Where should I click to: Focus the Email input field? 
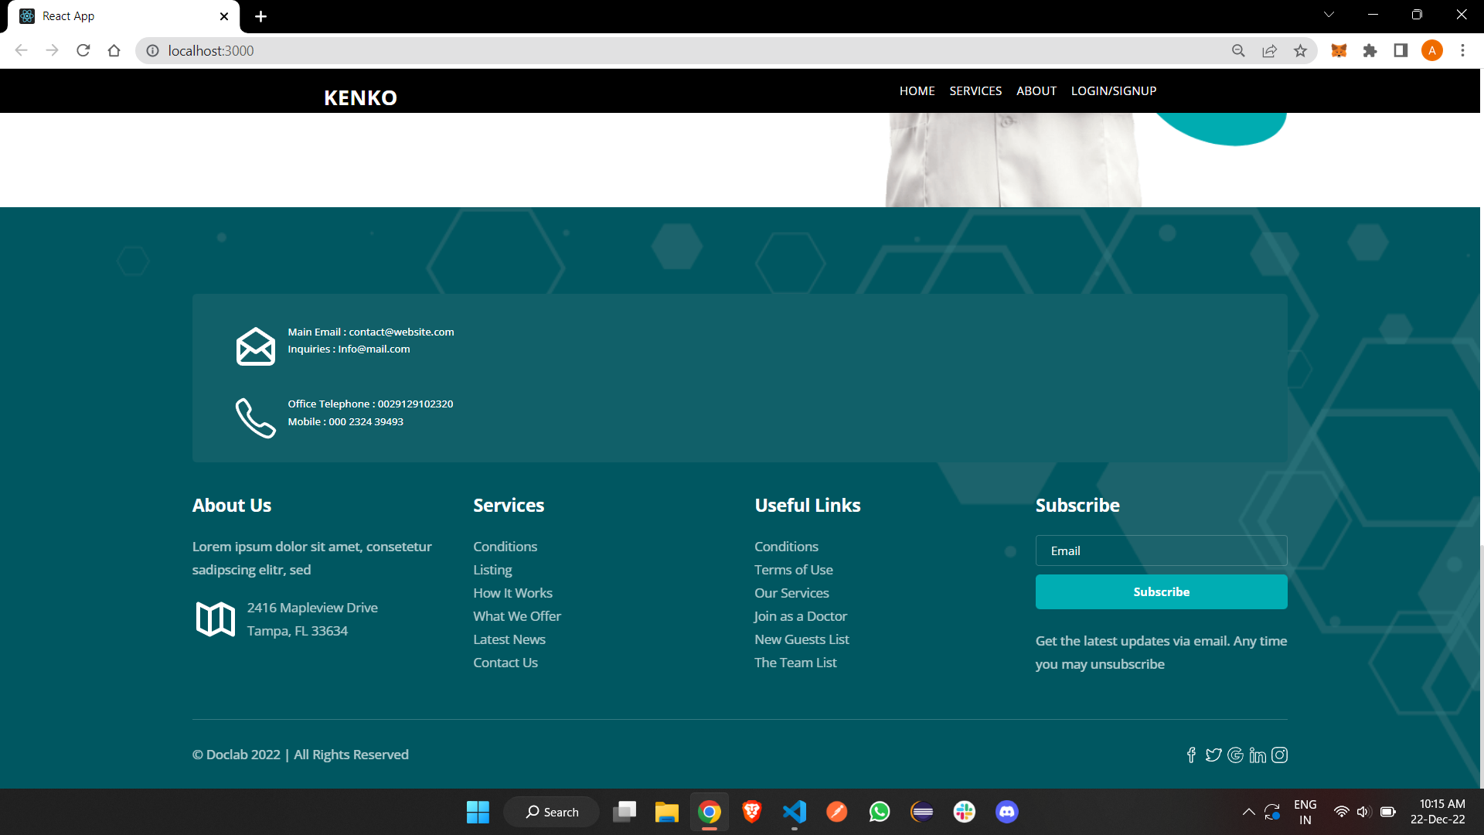[x=1161, y=550]
